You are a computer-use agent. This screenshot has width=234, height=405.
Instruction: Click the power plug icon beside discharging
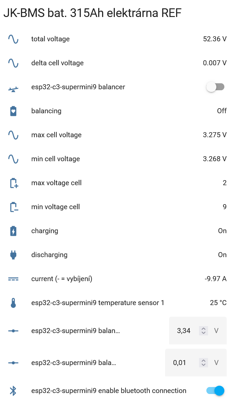[13, 255]
